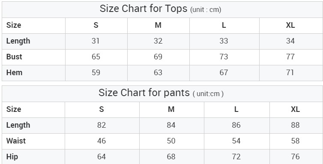Select the Tops Length value 31
Image resolution: width=323 pixels, height=164 pixels.
96,41
